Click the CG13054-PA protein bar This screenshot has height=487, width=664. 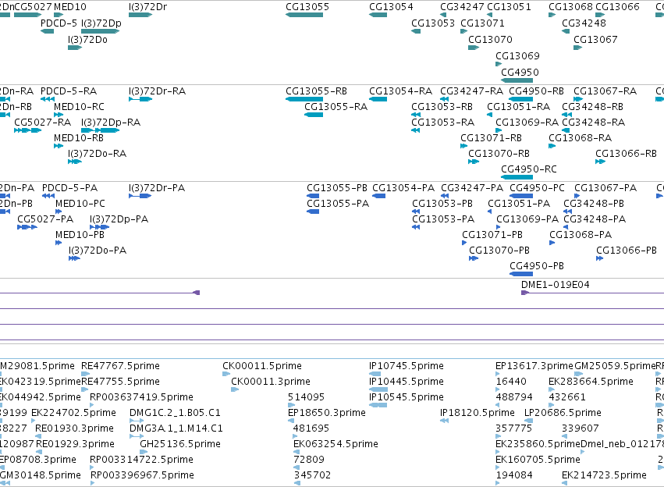(378, 196)
